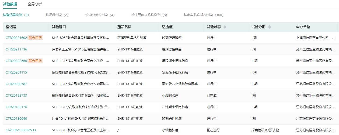Click 联合用药 tag on CTR20221602 row

35,38
